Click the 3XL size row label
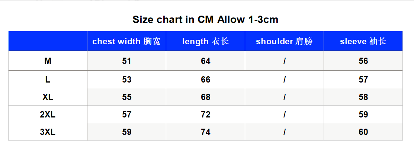 (x=48, y=132)
